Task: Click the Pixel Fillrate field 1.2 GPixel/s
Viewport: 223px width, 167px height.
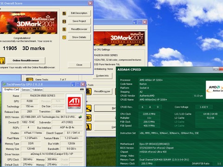Action: (x=31, y=138)
